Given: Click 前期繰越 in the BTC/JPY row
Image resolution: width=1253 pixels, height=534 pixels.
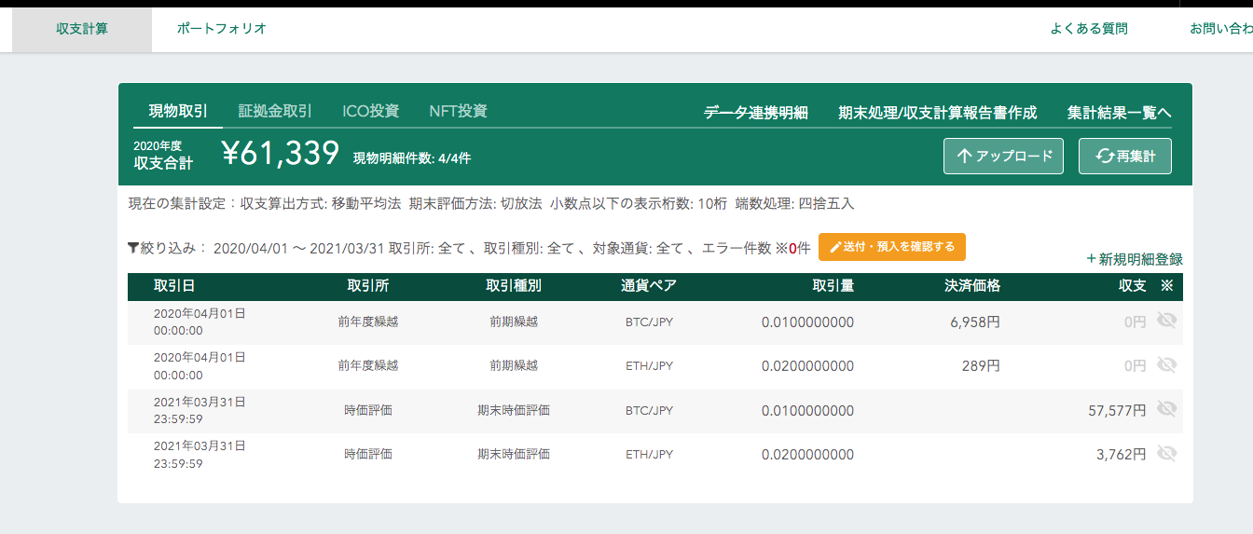Looking at the screenshot, I should [514, 322].
